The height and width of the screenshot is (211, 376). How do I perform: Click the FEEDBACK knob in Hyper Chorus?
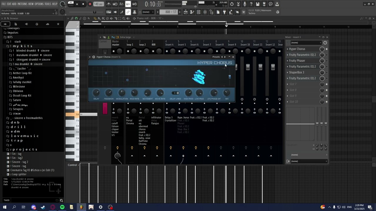click(109, 93)
